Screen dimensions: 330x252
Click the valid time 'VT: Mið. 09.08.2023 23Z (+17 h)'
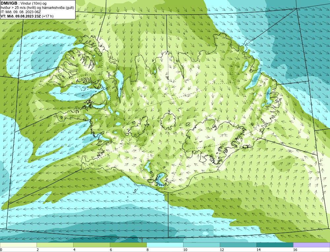tap(27, 16)
